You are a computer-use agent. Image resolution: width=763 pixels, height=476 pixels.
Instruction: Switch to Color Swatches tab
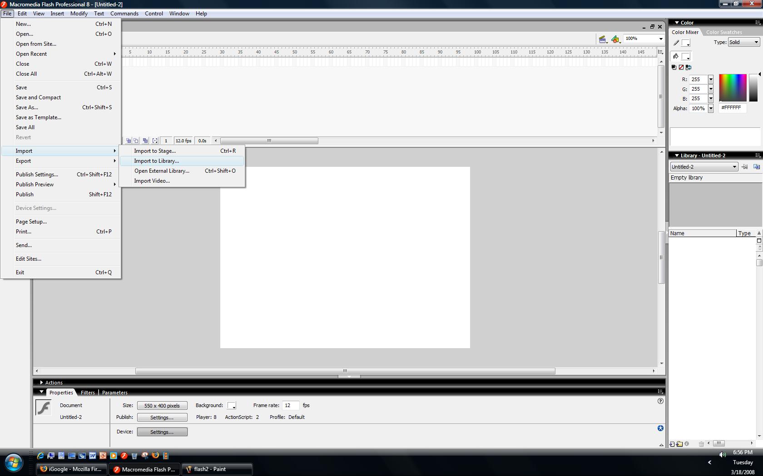(724, 32)
